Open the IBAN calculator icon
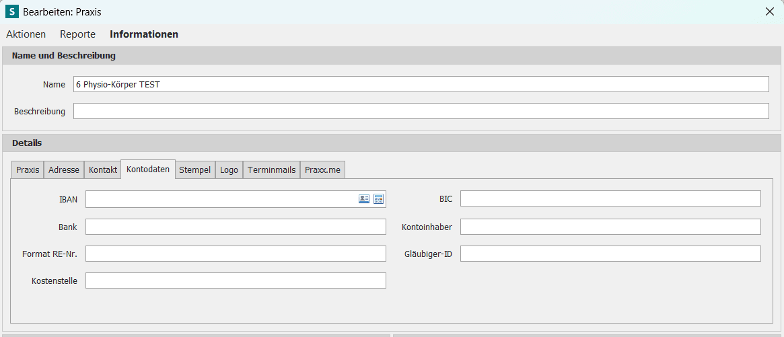The width and height of the screenshot is (784, 337). point(378,198)
